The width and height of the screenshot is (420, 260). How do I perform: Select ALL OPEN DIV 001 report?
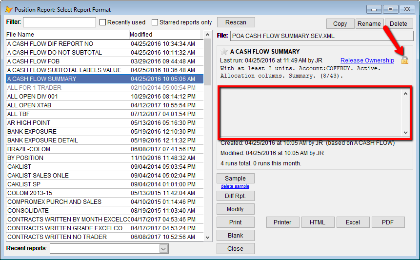coord(105,97)
